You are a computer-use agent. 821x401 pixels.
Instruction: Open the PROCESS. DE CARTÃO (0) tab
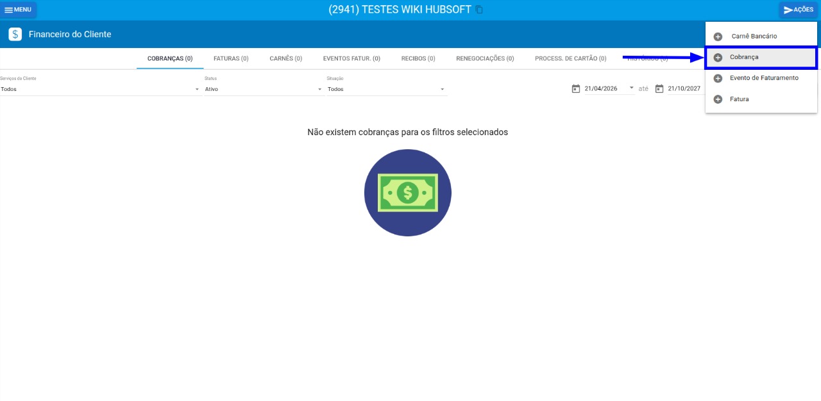pos(571,58)
